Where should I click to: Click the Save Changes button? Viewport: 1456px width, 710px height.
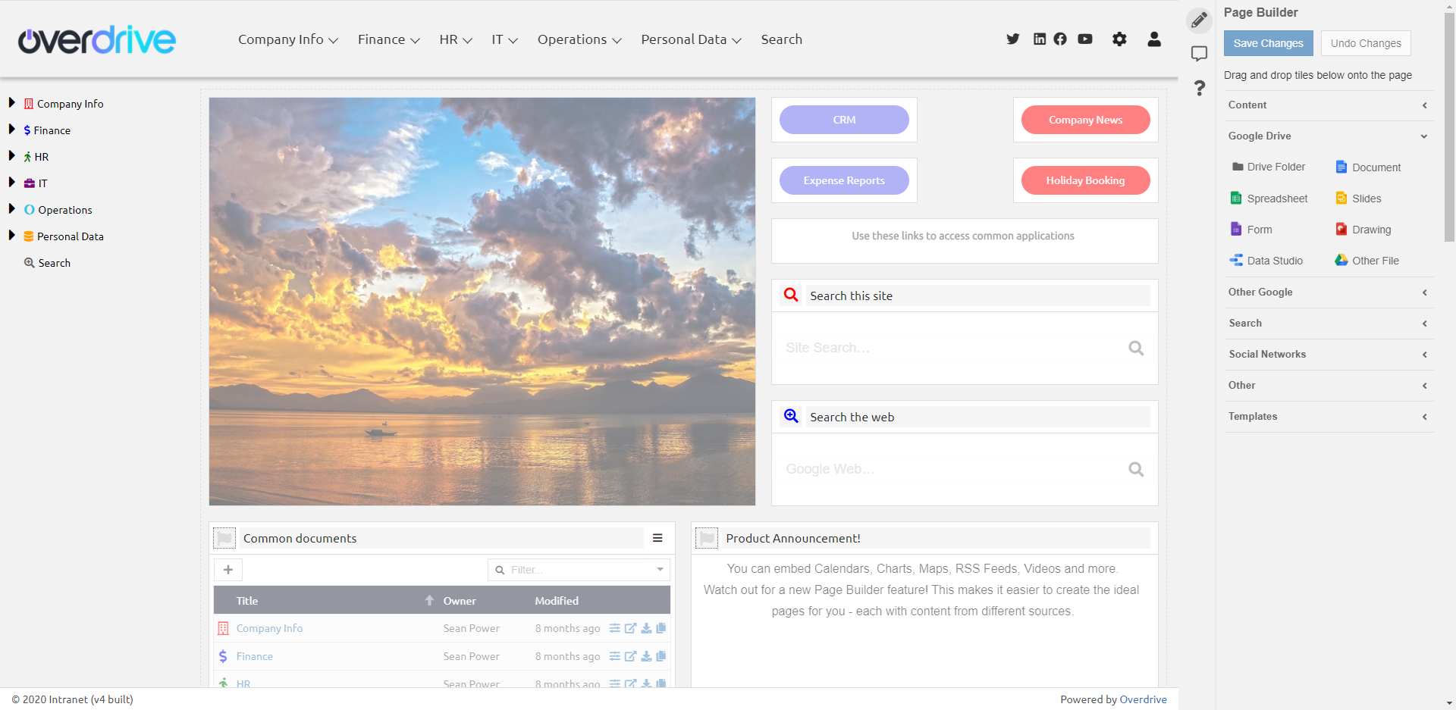click(1268, 43)
